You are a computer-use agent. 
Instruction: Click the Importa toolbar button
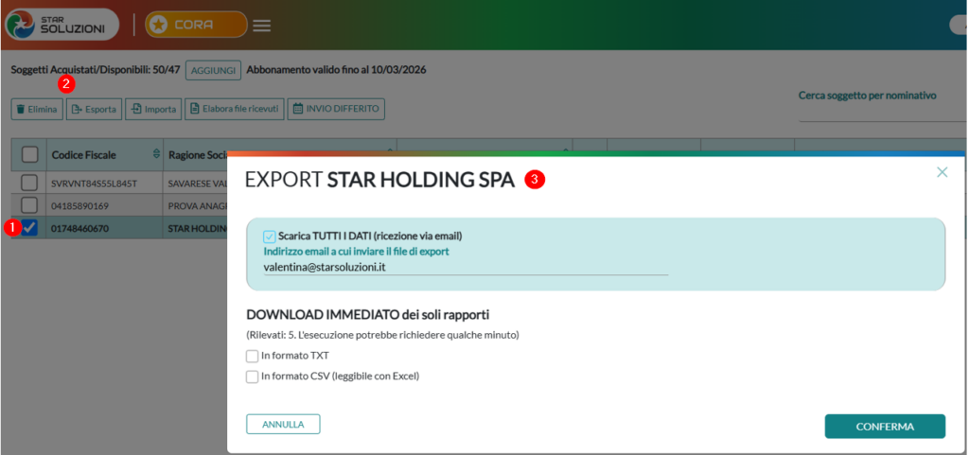point(153,110)
